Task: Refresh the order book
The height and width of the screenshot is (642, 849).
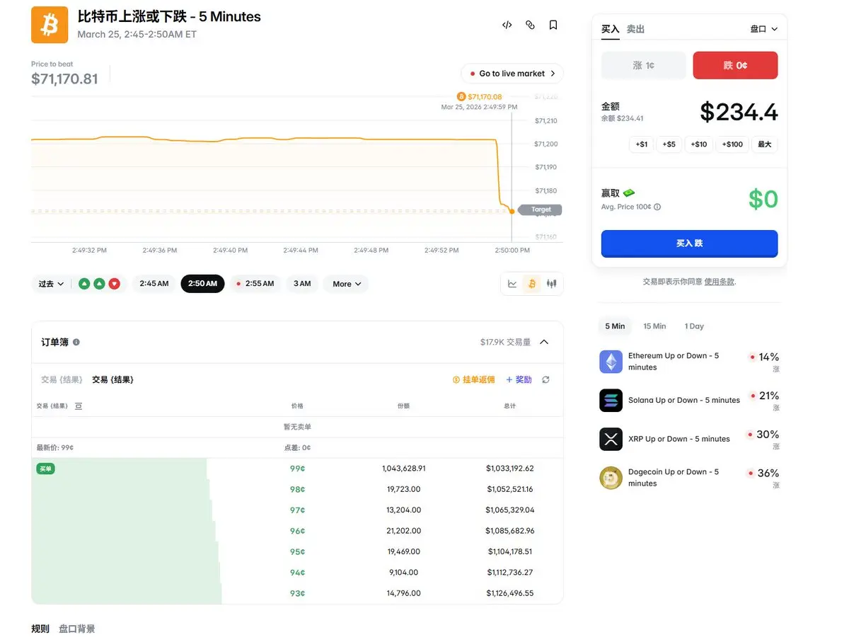Action: click(545, 380)
